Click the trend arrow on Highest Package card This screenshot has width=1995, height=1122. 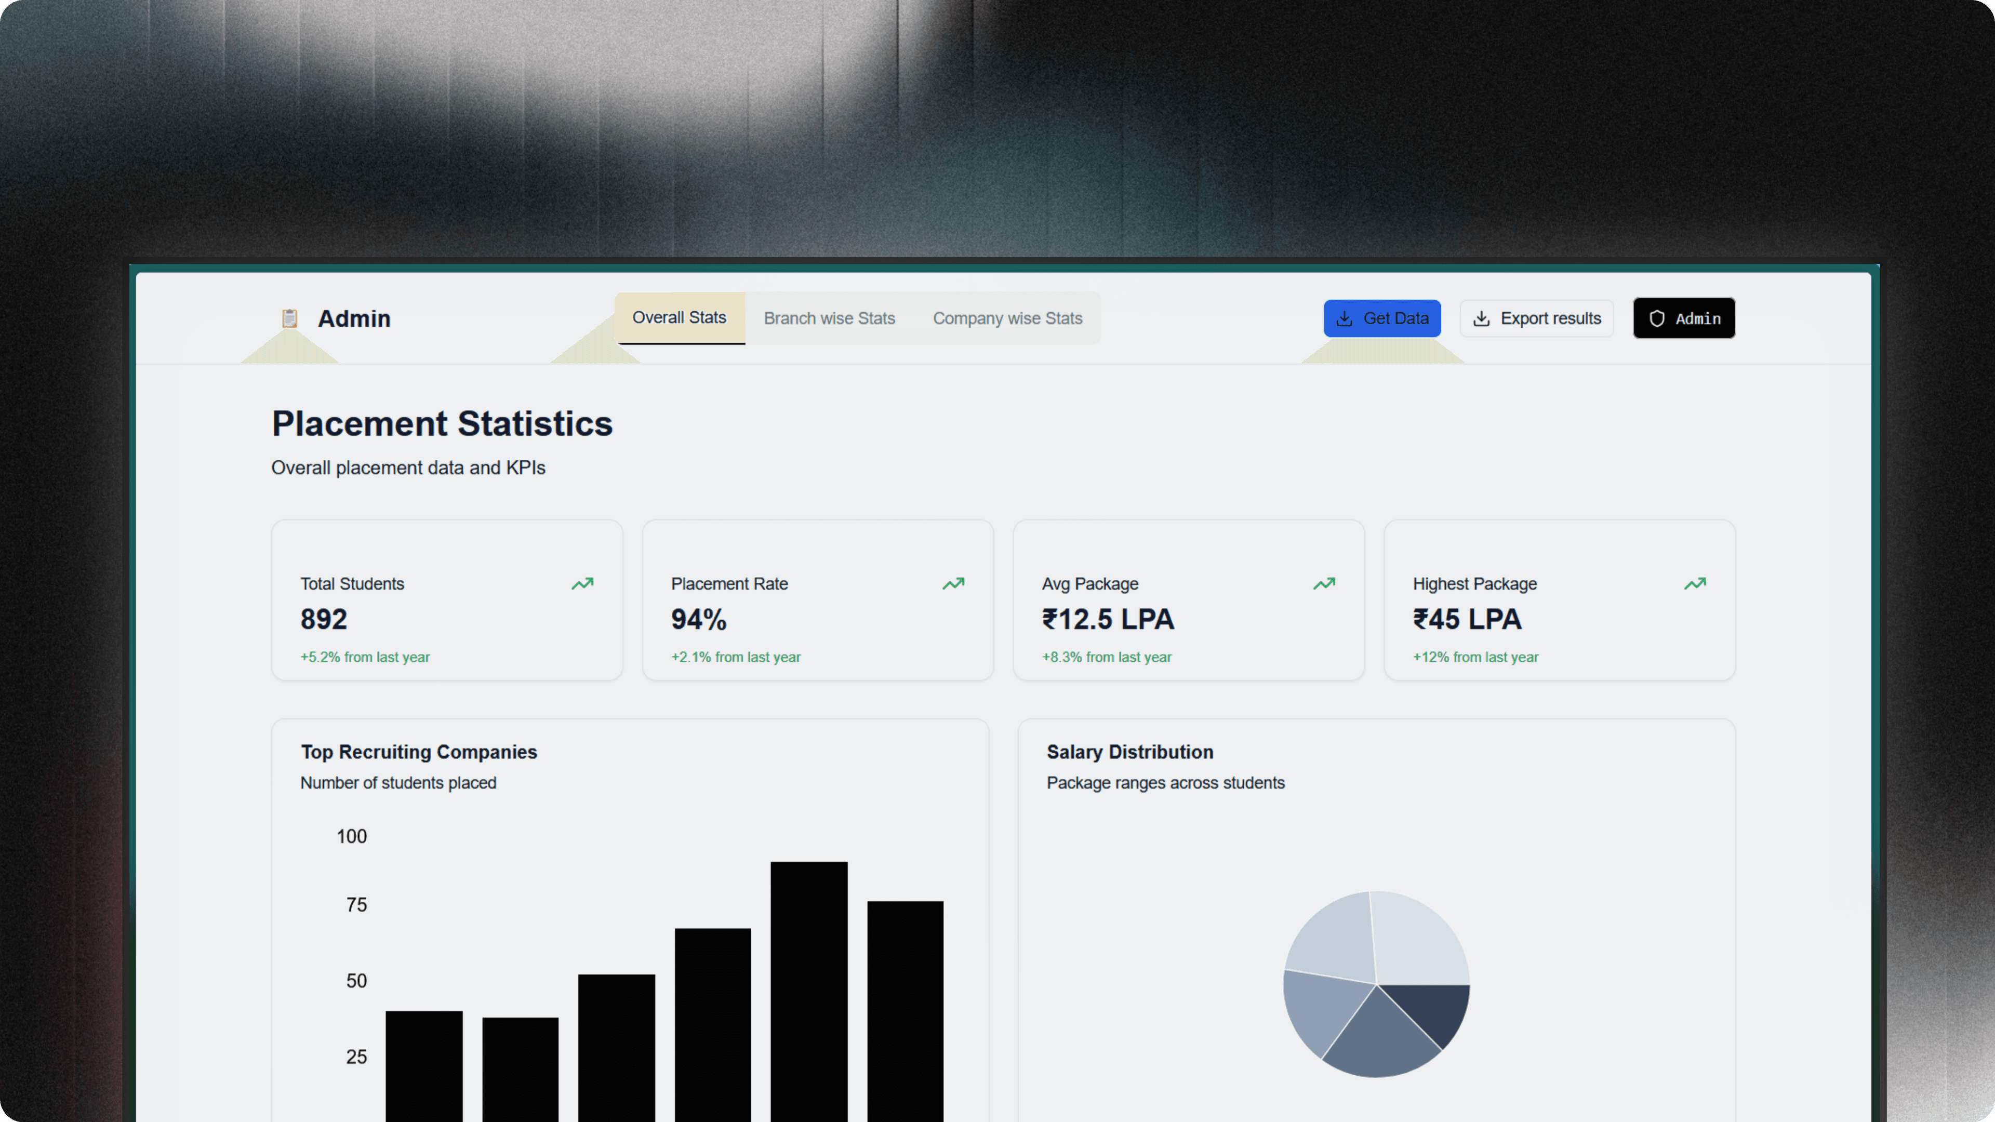[1695, 583]
